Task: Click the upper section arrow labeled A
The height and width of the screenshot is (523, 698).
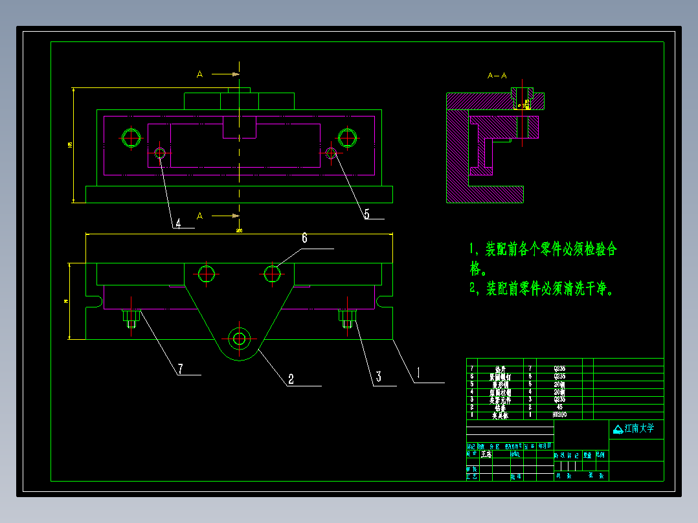Action: coord(218,74)
